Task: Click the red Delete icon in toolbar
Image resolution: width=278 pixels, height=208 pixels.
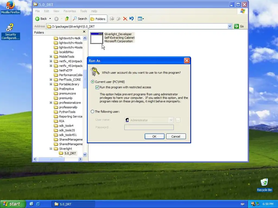Action: (125, 19)
